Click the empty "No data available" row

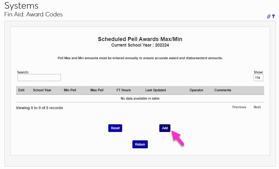pos(140,99)
